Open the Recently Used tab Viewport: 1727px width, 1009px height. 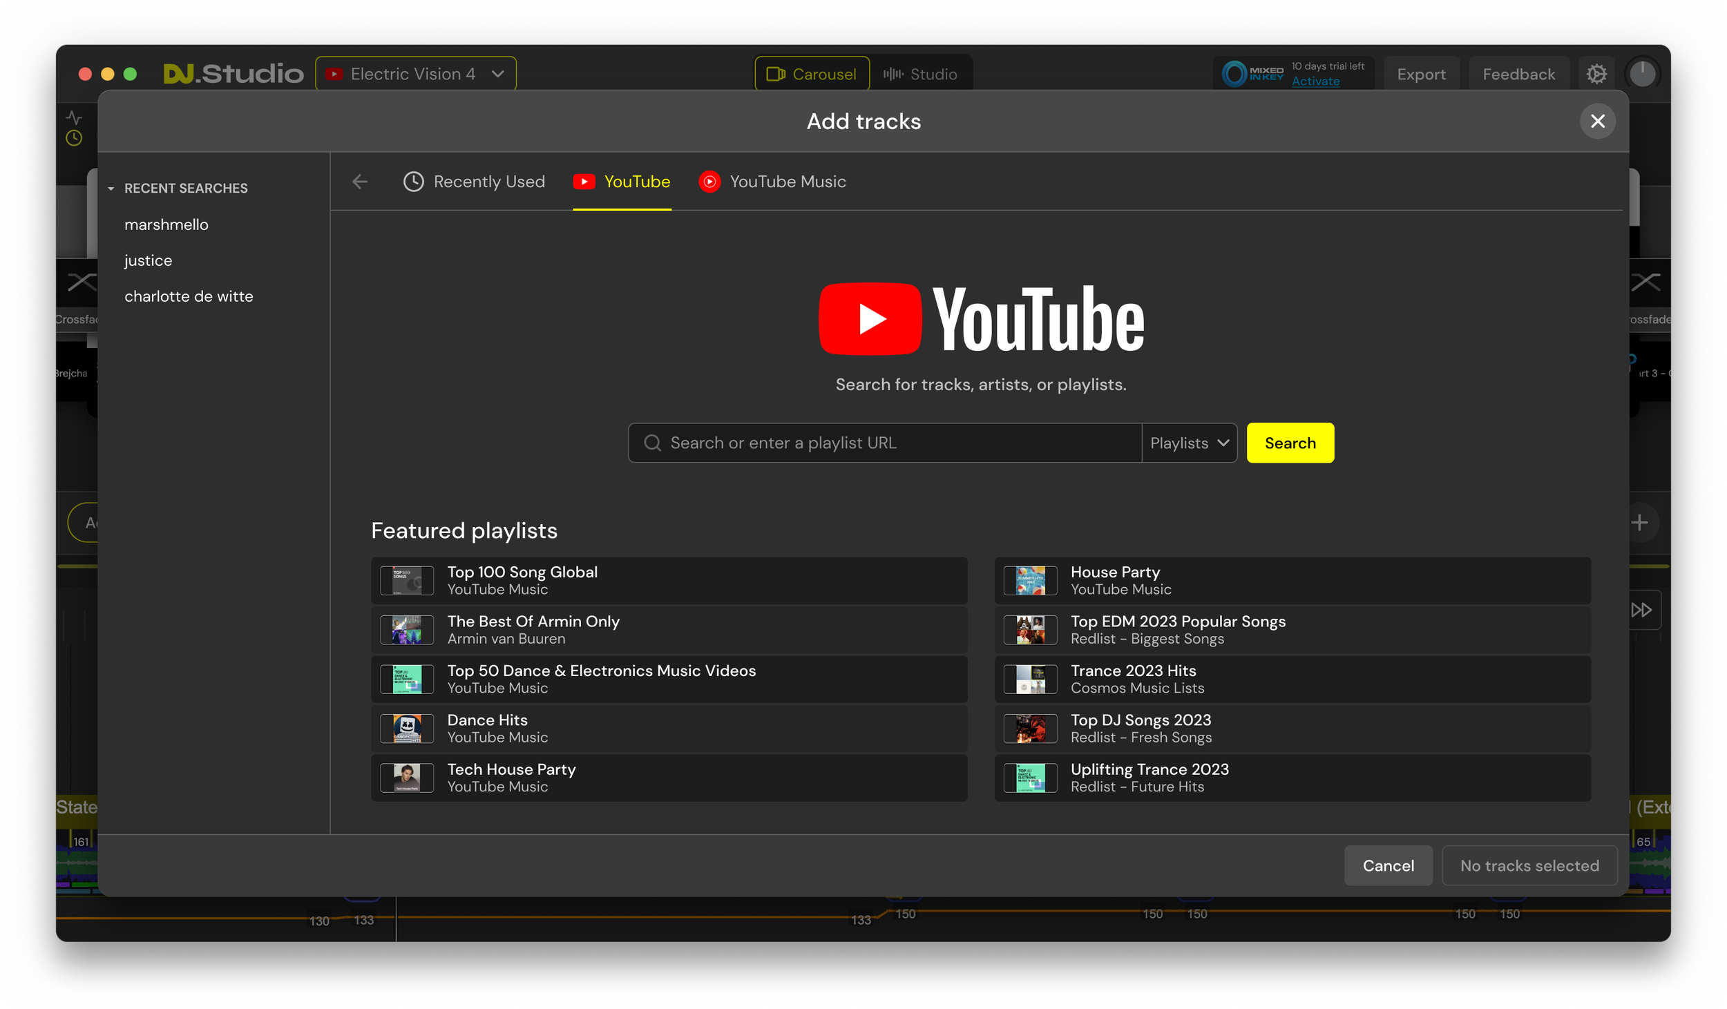[475, 182]
